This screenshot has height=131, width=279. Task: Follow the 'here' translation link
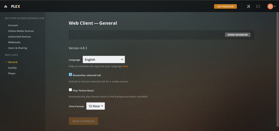point(125,66)
